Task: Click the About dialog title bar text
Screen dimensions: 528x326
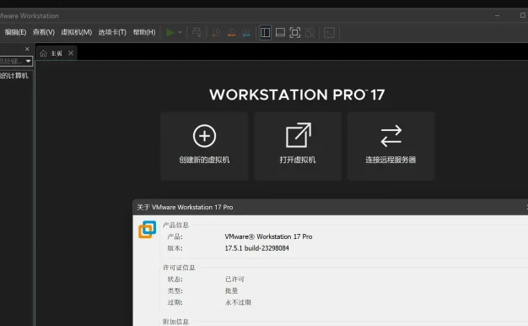Action: 185,207
